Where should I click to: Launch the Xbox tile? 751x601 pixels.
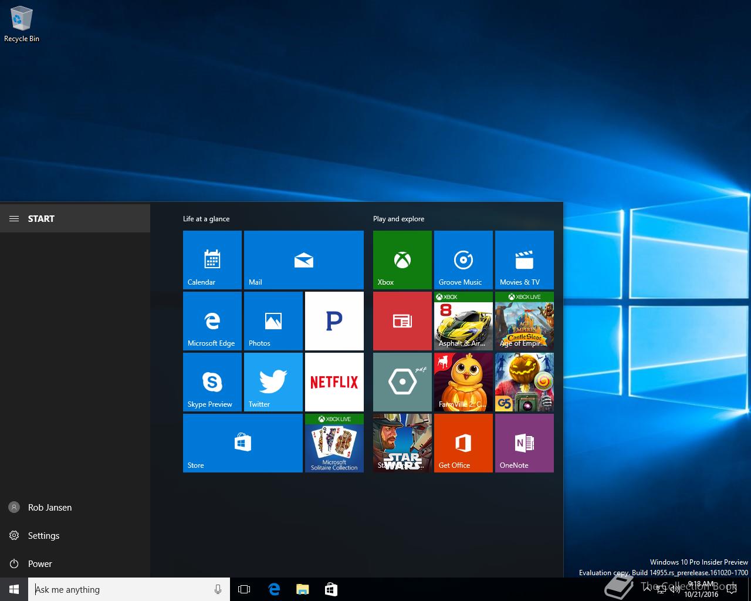pyautogui.click(x=402, y=260)
